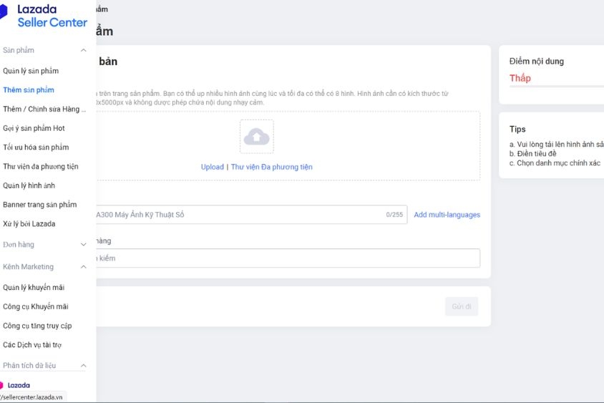This screenshot has height=403, width=604.
Task: Click the product name input field
Action: pos(236,215)
